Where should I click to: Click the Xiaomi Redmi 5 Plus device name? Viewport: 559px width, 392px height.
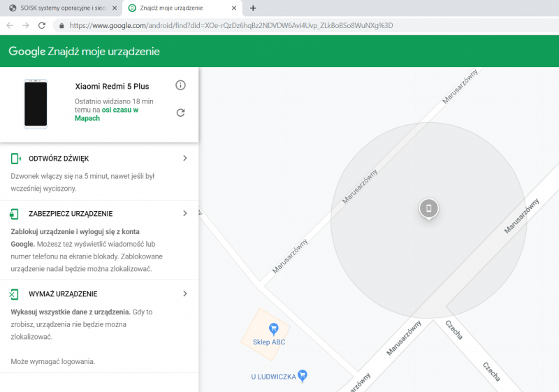pos(112,86)
